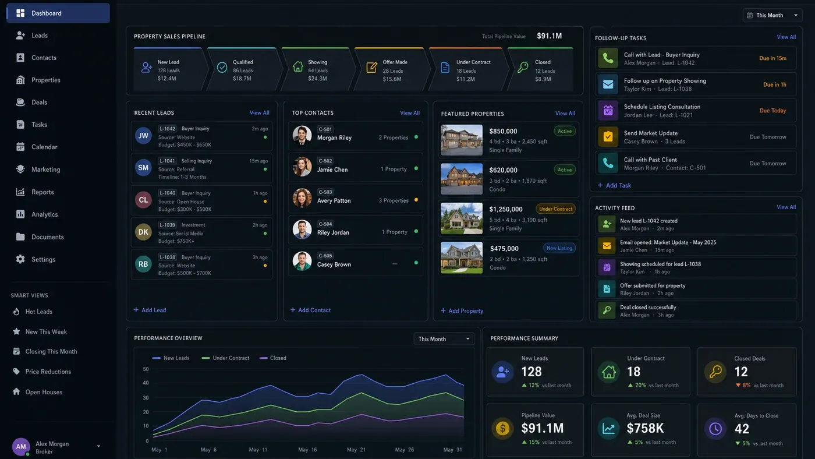Open the $850,000 property thumbnail
This screenshot has height=459, width=815.
462,140
